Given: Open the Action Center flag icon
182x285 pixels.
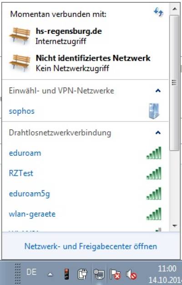Looking at the screenshot, I should point(115,274).
